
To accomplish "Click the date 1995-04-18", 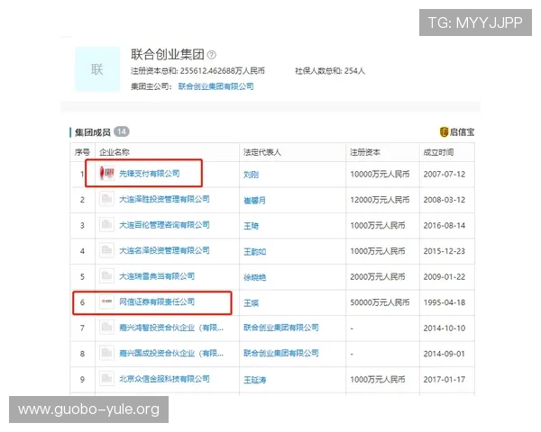I will (445, 302).
